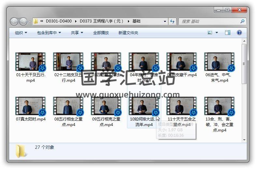Open the recent pages dropdown arrow
Screen dimensions: 256x169
pos(30,21)
